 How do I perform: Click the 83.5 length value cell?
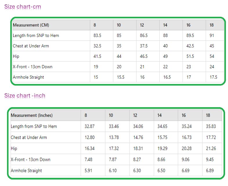[x=97, y=36]
